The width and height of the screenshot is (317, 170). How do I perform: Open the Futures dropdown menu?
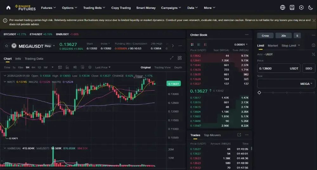48,8
